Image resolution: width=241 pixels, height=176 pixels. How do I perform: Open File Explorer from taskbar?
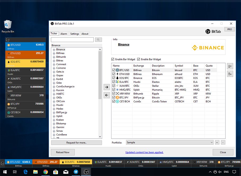tap(36, 172)
